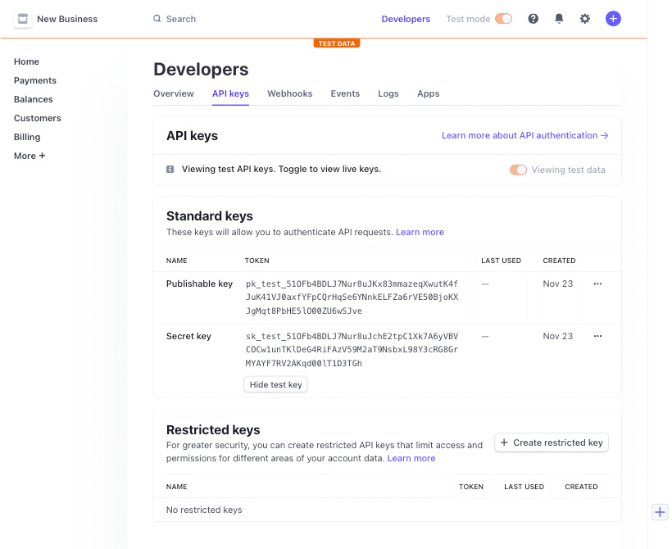Click Hide test key button

[x=275, y=384]
